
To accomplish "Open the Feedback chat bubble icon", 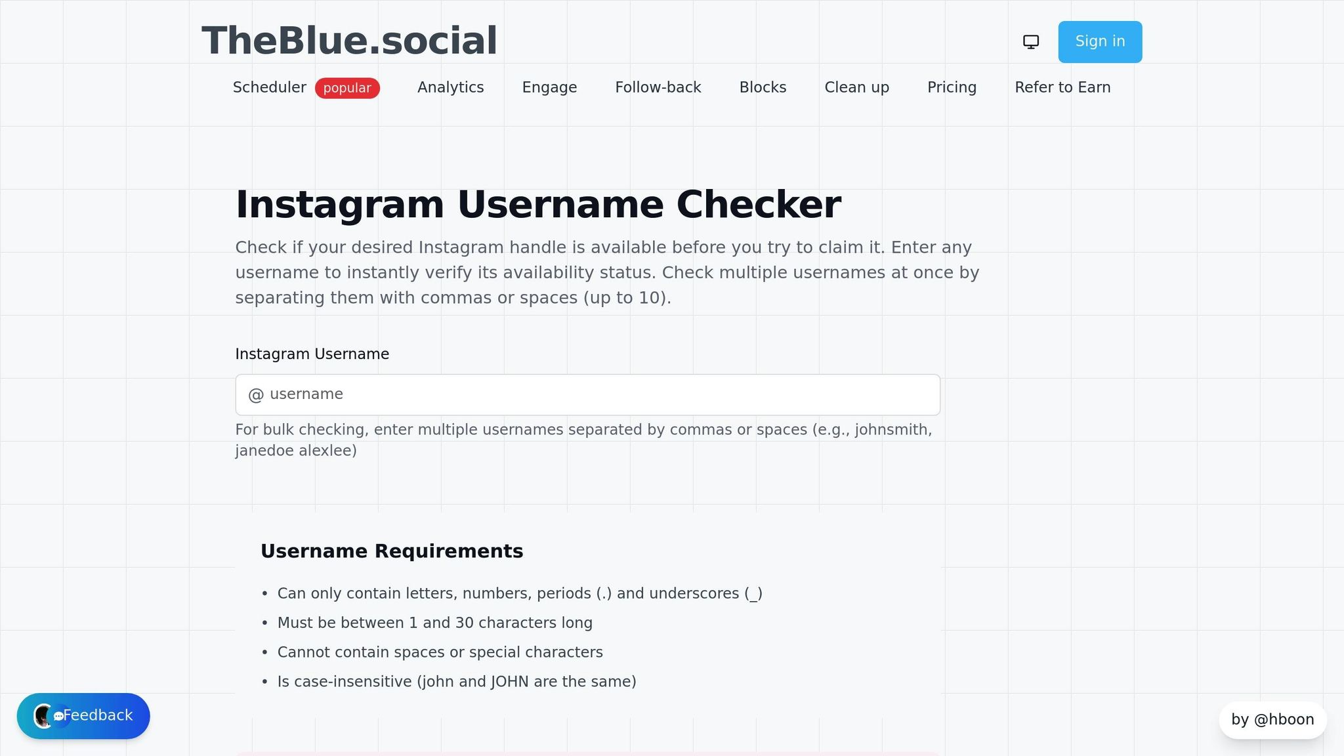I will pos(60,716).
